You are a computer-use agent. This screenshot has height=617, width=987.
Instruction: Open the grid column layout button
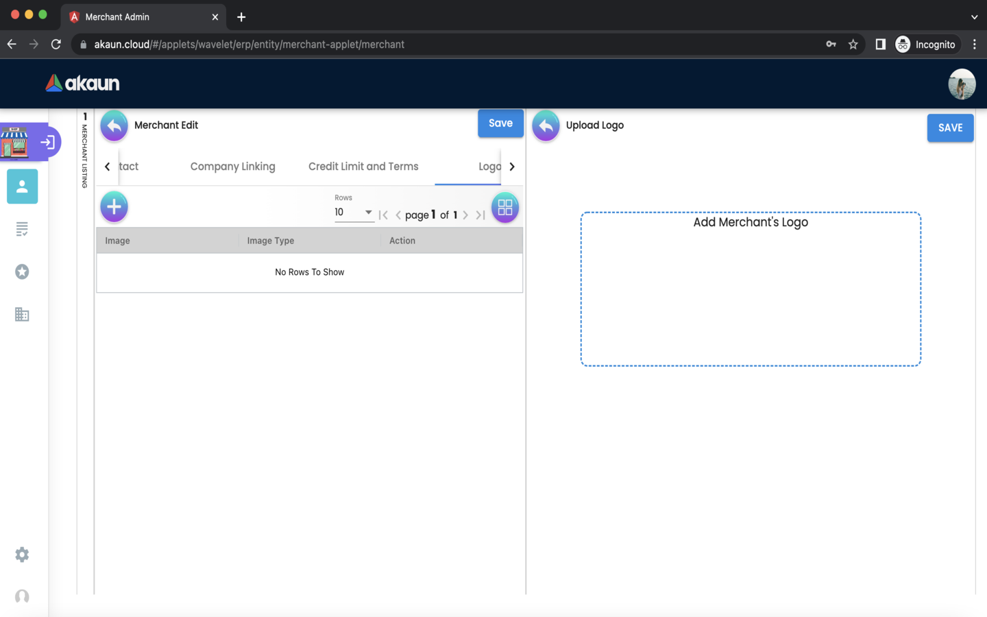tap(504, 207)
